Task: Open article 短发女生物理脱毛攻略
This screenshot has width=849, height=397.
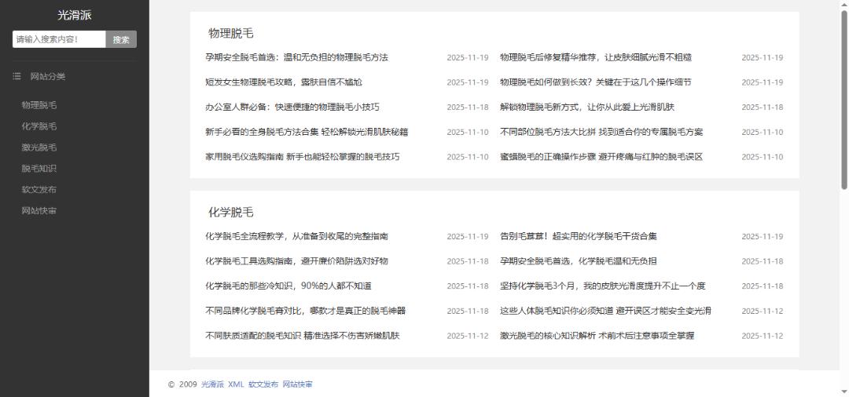Action: (283, 82)
